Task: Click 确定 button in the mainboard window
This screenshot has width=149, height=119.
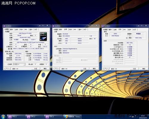Action: pos(94,68)
